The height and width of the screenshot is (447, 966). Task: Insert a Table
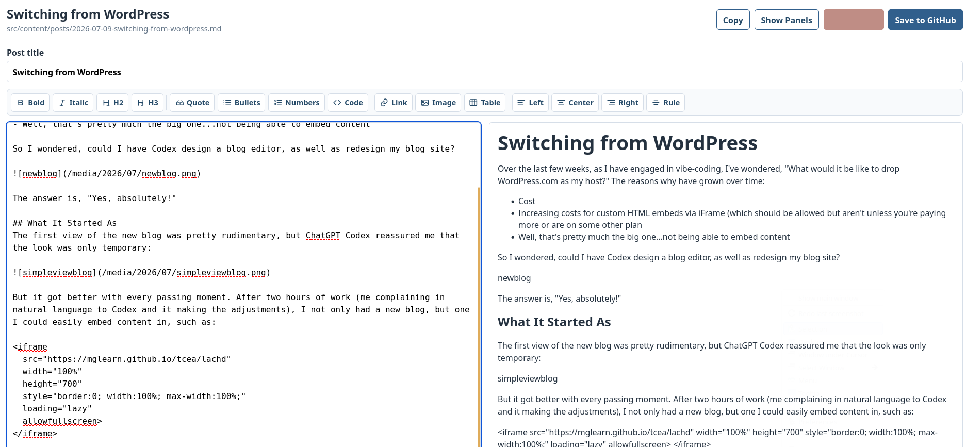(x=485, y=103)
